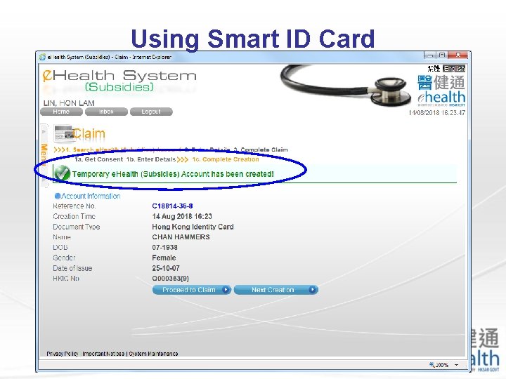Click the green success checkmark icon
The width and height of the screenshot is (506, 379).
pyautogui.click(x=62, y=174)
